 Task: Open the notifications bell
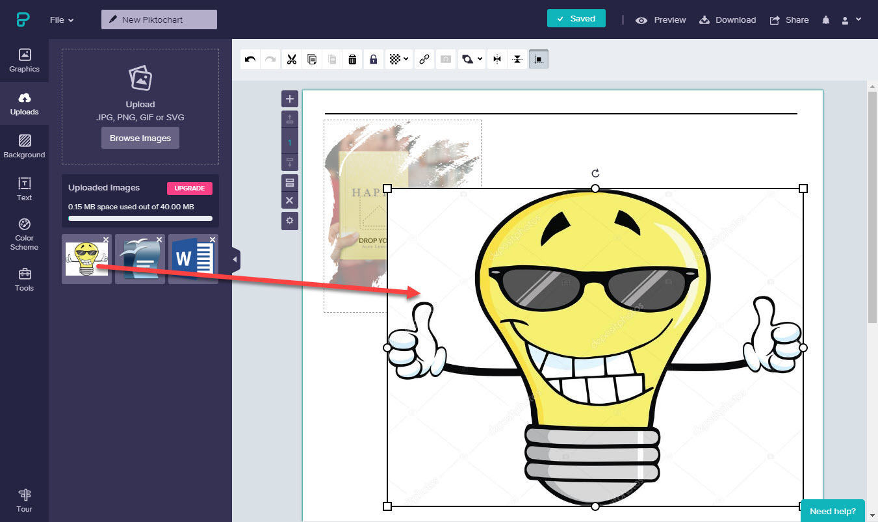tap(825, 20)
